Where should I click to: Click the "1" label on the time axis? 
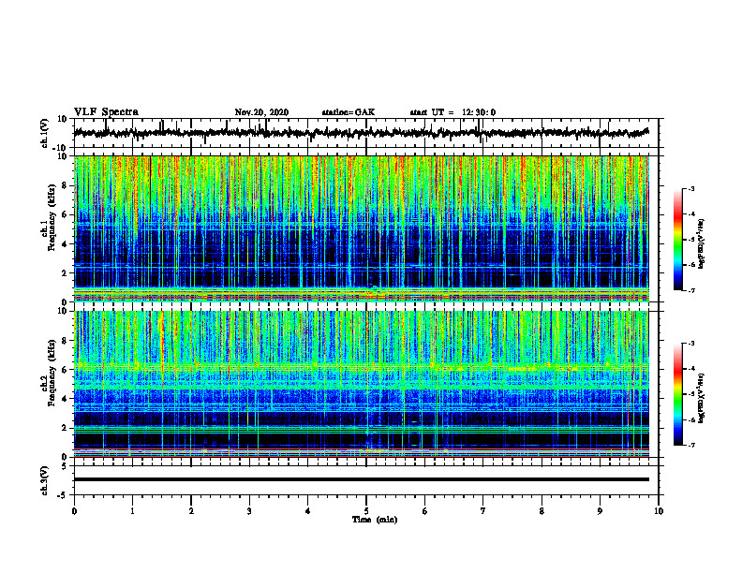click(x=132, y=511)
